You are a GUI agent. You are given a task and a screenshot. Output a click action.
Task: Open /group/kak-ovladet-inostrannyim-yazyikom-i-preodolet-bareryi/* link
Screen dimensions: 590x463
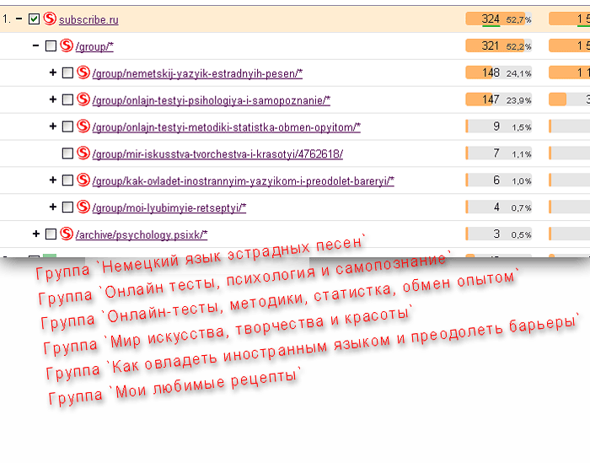(243, 181)
